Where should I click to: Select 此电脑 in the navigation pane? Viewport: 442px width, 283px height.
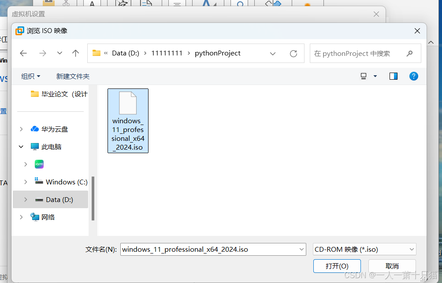(x=46, y=147)
